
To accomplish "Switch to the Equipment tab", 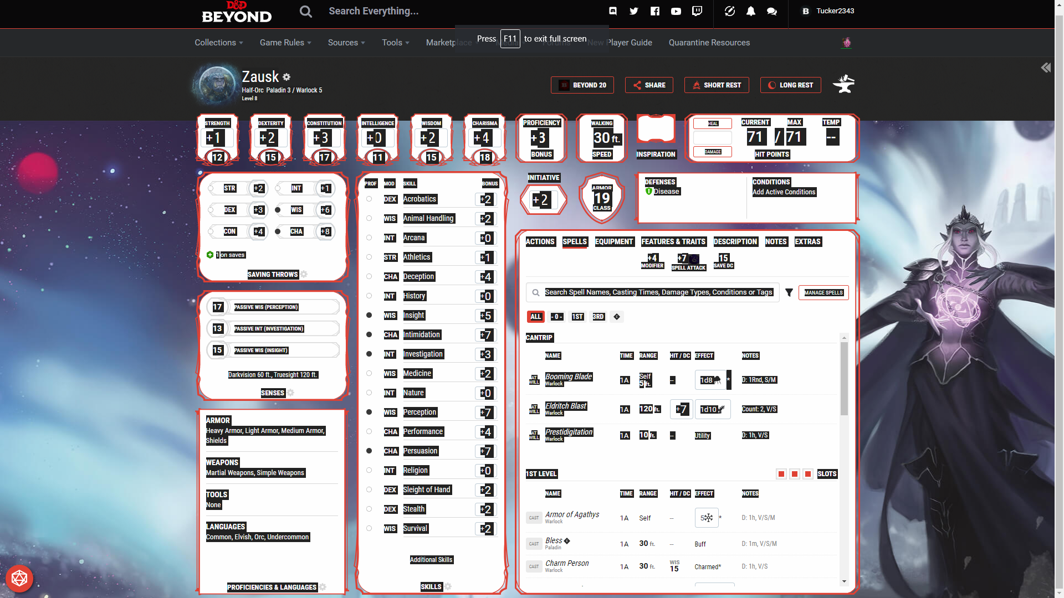I will (614, 241).
